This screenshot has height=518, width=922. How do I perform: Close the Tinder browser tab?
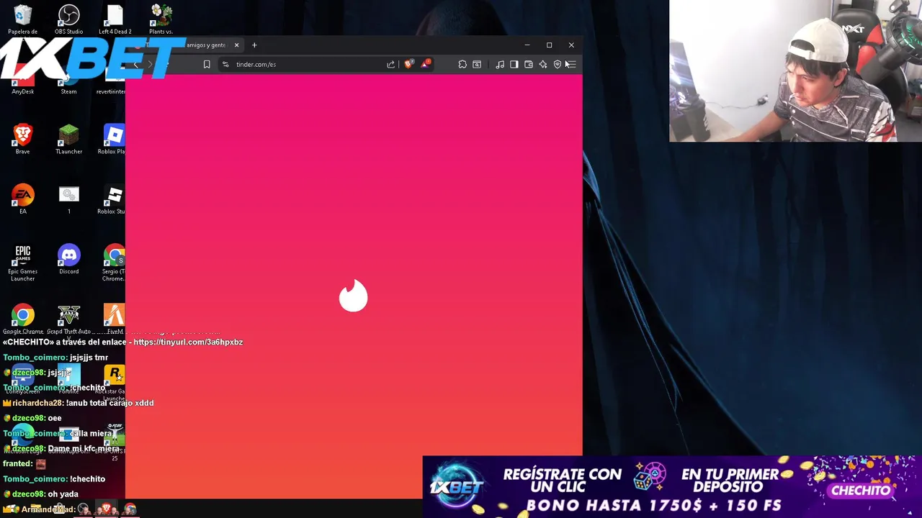point(236,45)
